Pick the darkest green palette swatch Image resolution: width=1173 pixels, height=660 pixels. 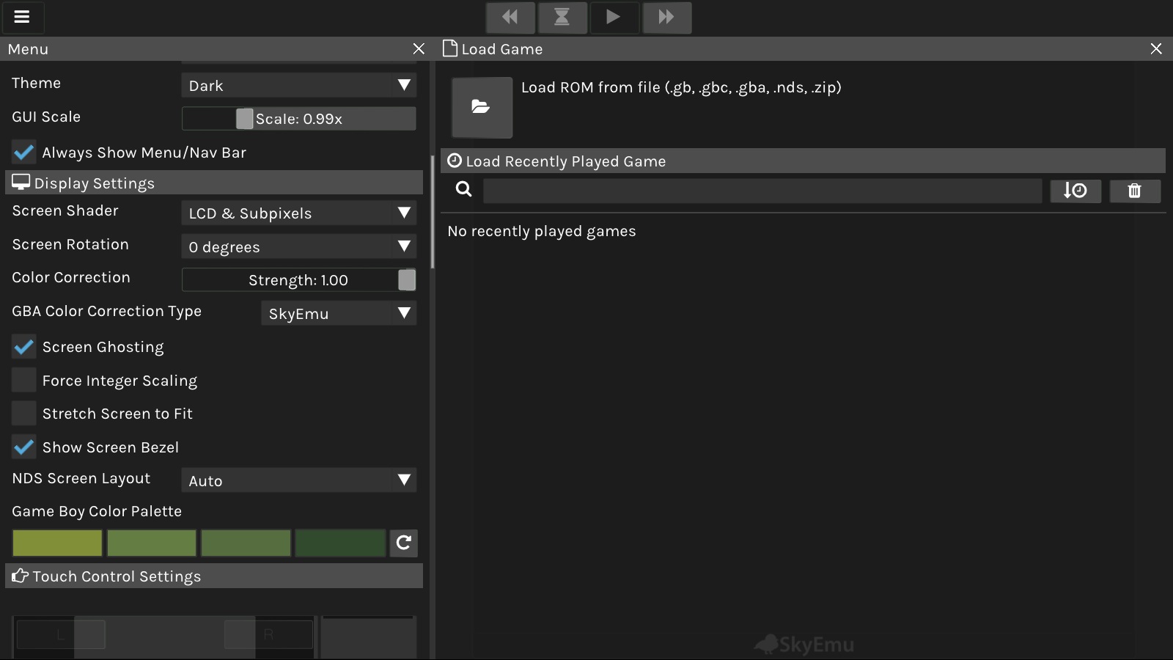point(340,543)
